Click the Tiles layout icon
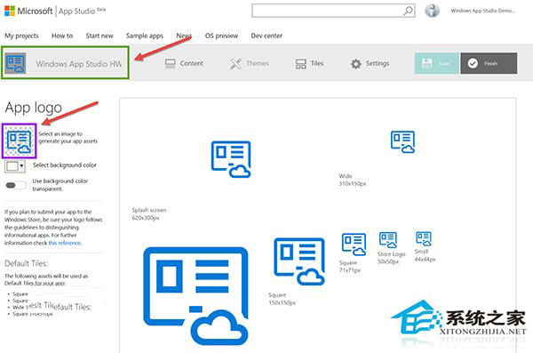 pyautogui.click(x=301, y=64)
